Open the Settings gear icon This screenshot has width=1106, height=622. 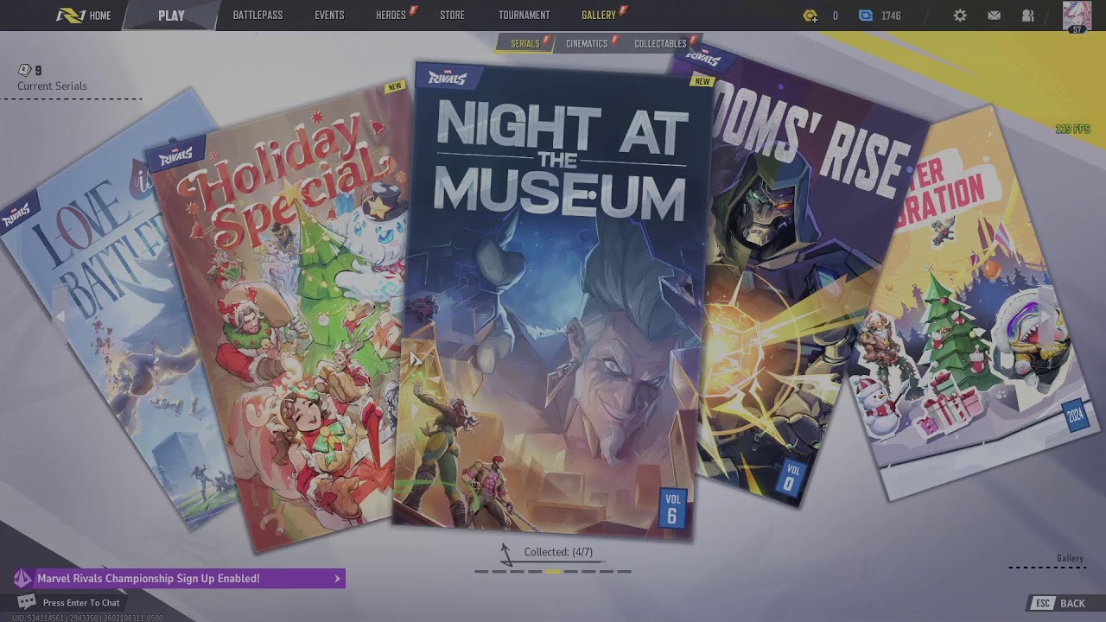click(x=960, y=16)
